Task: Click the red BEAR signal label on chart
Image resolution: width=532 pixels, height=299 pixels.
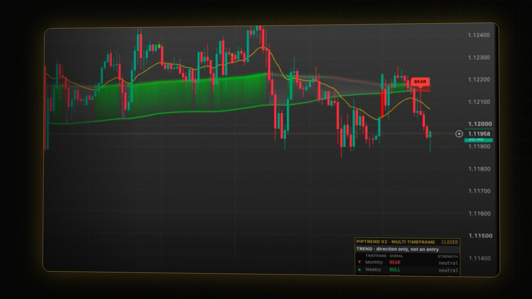Action: click(420, 82)
